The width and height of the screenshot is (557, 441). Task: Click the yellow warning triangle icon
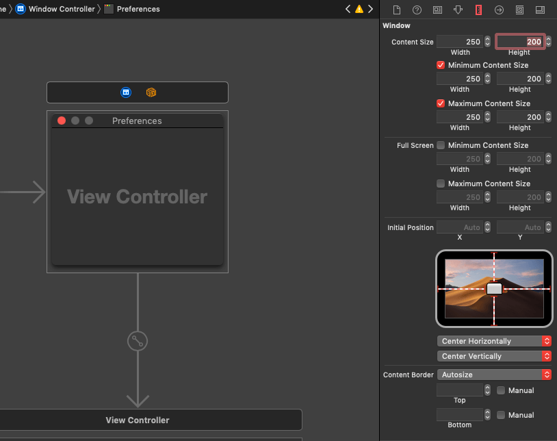(x=359, y=9)
